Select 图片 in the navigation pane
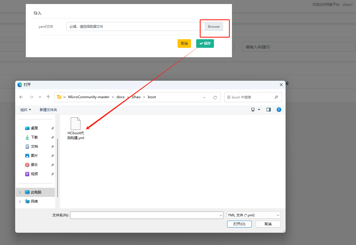 click(x=34, y=156)
